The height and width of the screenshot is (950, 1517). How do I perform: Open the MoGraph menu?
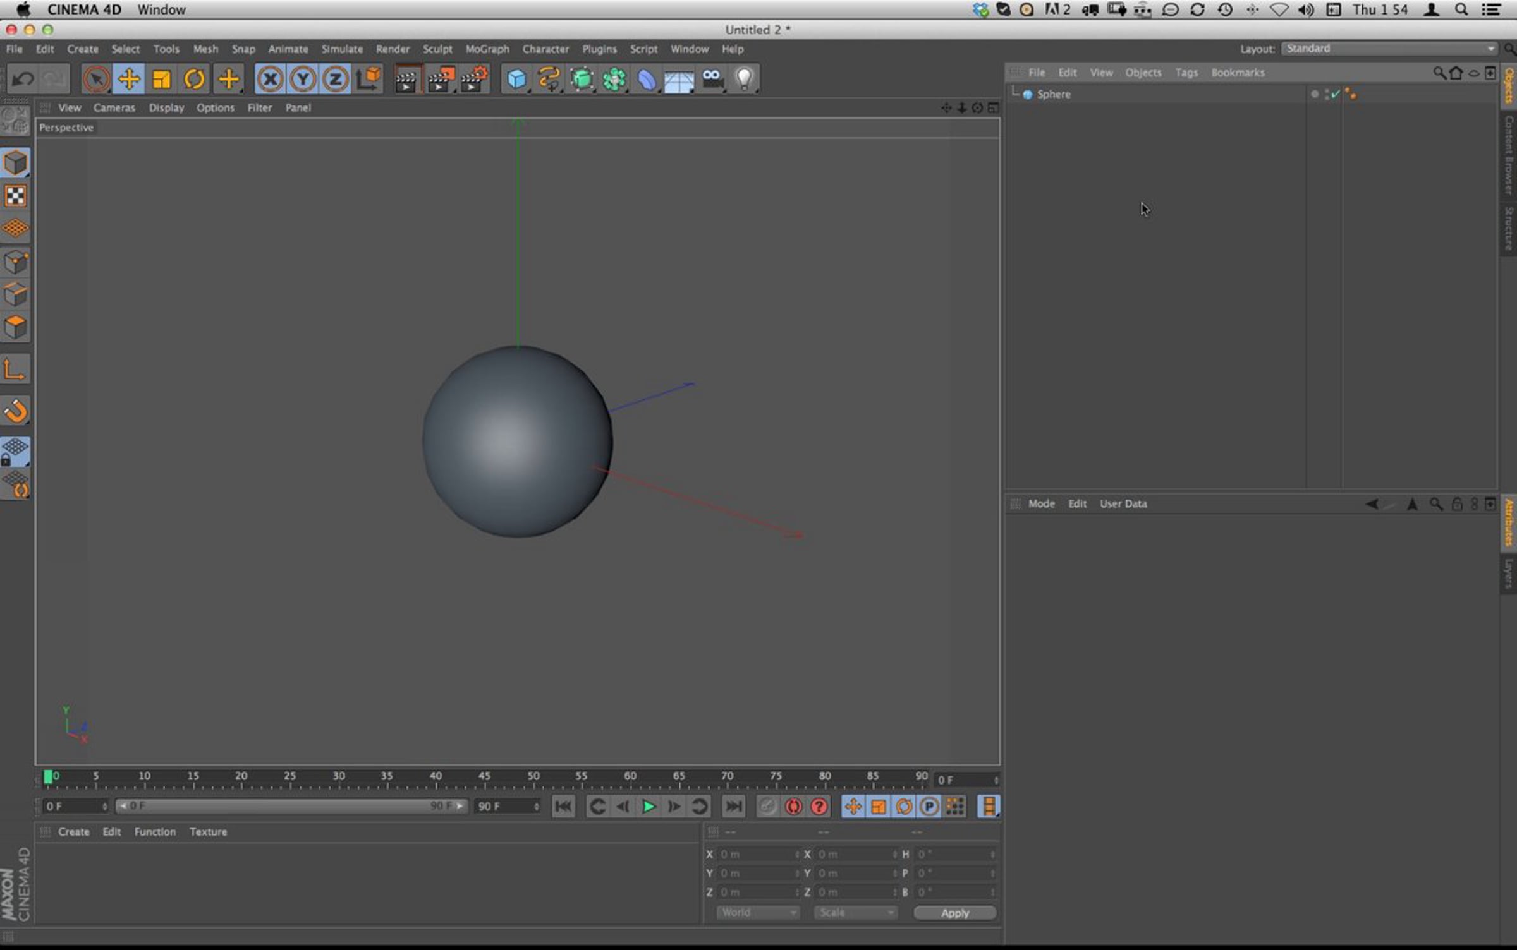(x=487, y=49)
